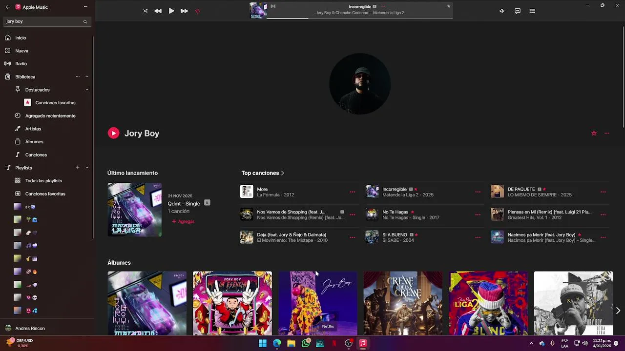Open more options for song More
Screen dimensions: 625x351
(x=353, y=192)
